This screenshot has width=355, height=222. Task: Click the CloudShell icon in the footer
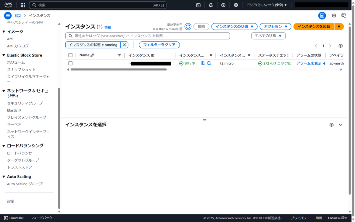pos(6,218)
